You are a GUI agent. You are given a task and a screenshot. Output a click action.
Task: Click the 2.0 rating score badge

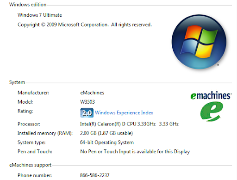[x=87, y=113]
